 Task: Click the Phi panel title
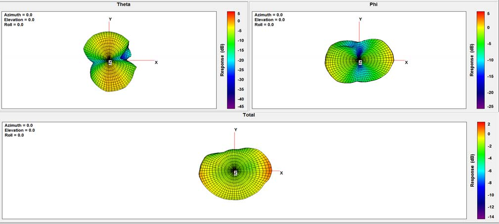(x=374, y=4)
